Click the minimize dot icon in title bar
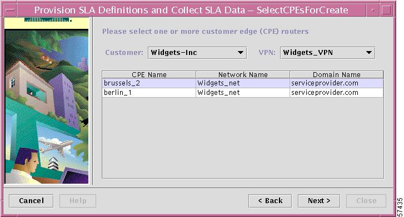 click(x=373, y=11)
